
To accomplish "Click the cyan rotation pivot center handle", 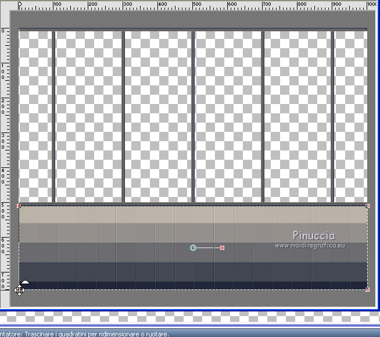I will click(x=193, y=248).
